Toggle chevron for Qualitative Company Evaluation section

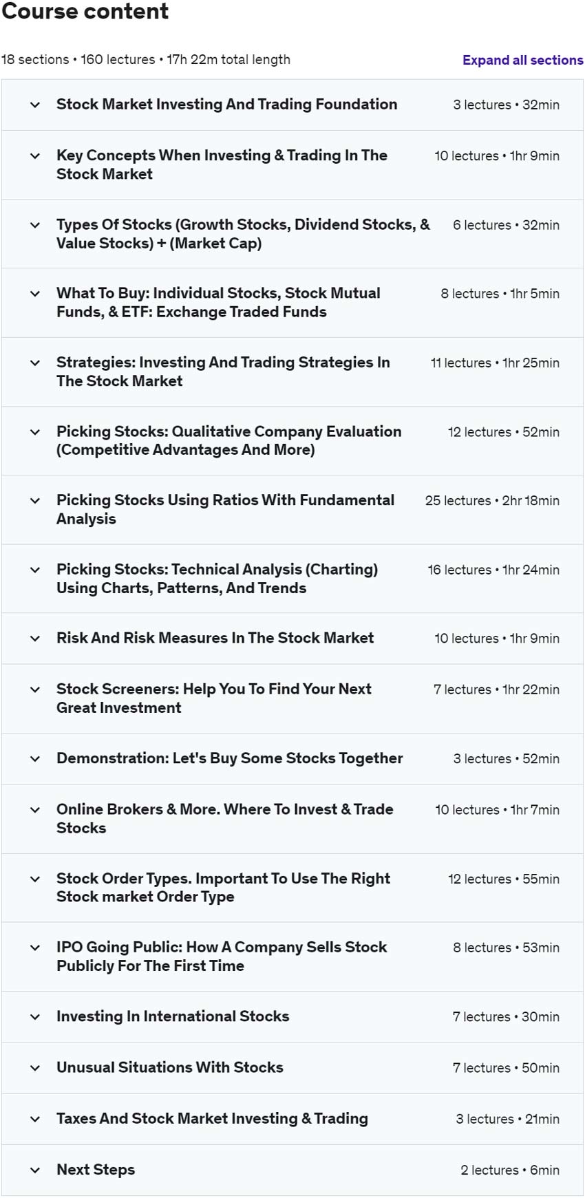pyautogui.click(x=35, y=432)
